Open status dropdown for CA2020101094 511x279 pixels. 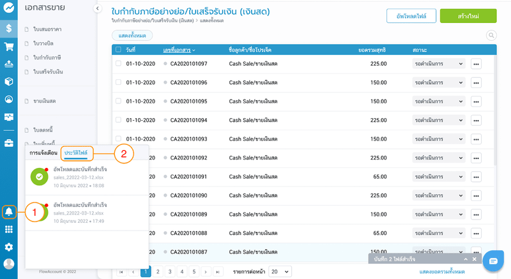439,121
